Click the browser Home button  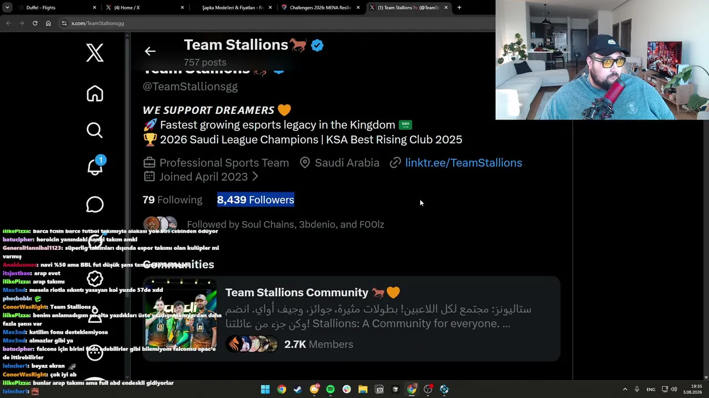[x=48, y=23]
